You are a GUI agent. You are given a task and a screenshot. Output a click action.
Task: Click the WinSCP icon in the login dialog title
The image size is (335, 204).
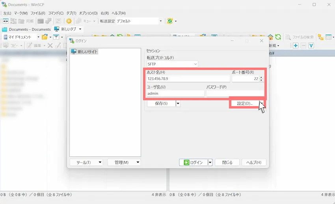click(x=72, y=41)
